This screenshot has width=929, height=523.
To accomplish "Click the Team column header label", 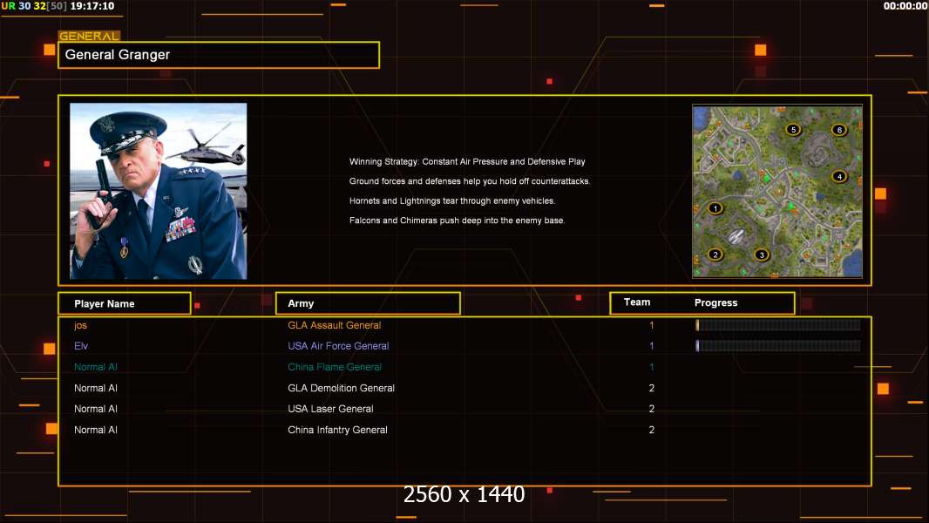I will point(637,302).
